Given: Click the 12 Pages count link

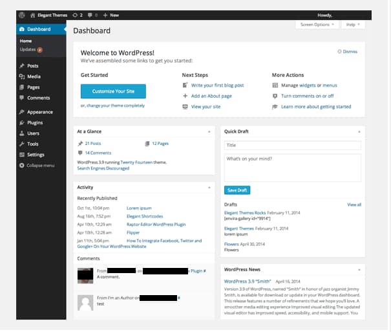Looking at the screenshot, I should point(160,144).
